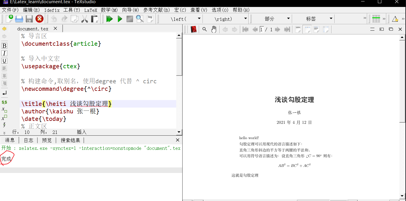
Task: Open the viewer using the magnifier page icon
Action: click(x=140, y=19)
